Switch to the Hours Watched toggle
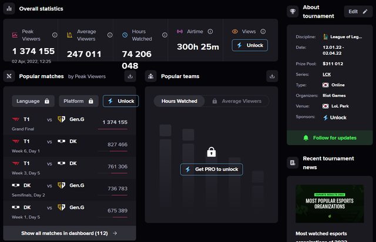376x242 pixels. click(179, 101)
